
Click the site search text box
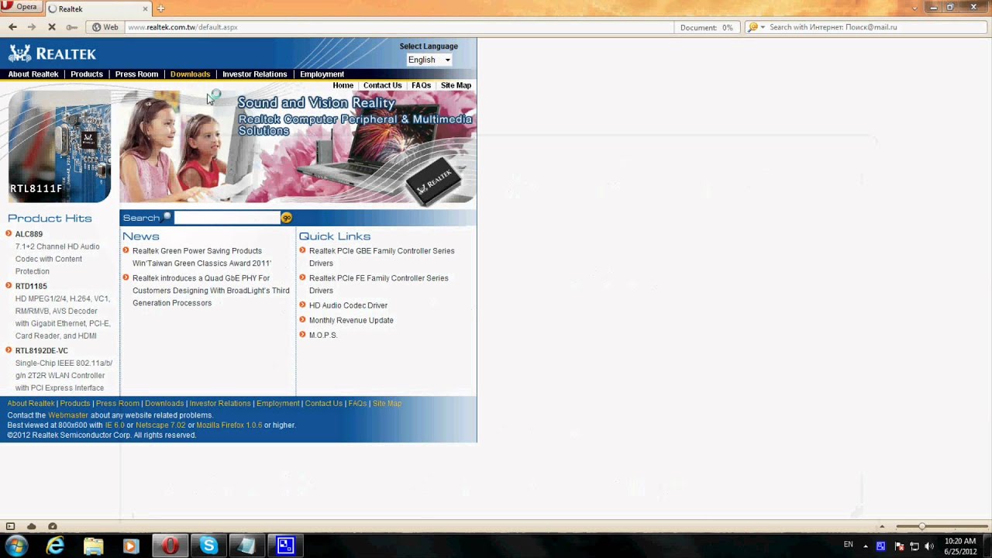tap(226, 218)
